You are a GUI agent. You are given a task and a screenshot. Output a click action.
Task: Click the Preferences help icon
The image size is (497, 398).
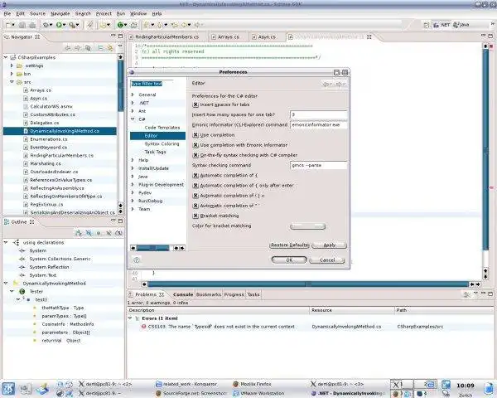click(x=137, y=260)
